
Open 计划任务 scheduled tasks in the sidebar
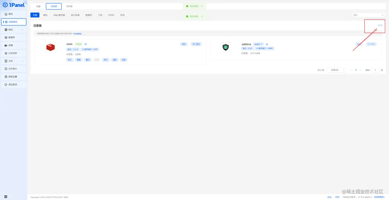coord(14,53)
